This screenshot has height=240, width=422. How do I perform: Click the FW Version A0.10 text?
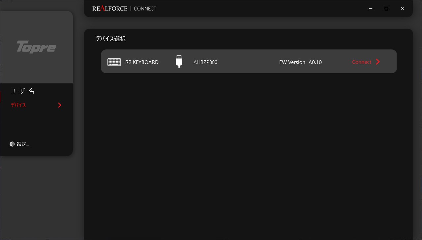(300, 62)
